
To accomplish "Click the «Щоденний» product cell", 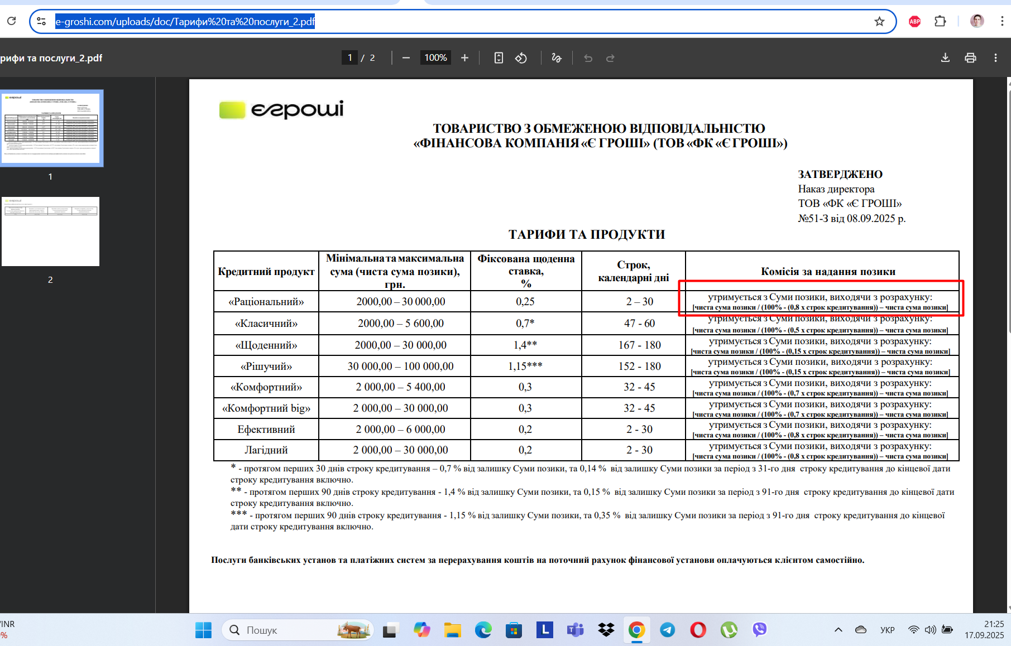I will coord(266,345).
